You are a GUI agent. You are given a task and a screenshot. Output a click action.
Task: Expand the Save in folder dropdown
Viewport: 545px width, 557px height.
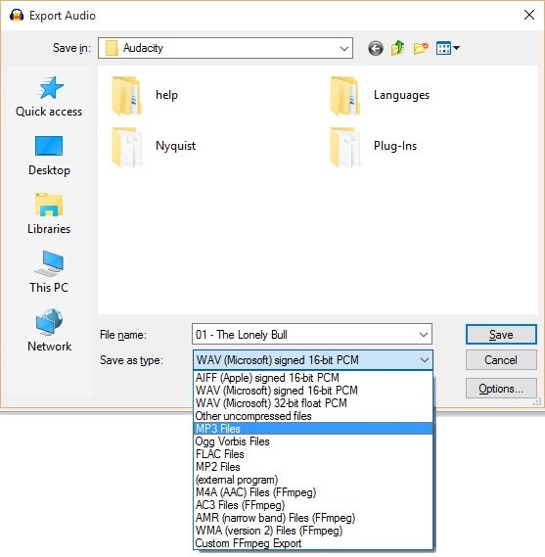pyautogui.click(x=343, y=48)
